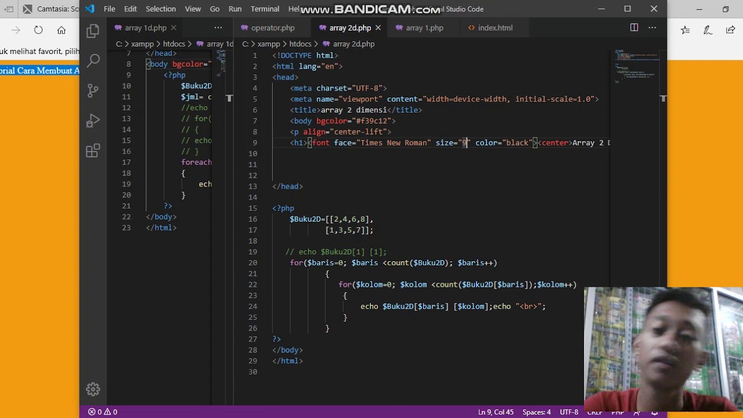743x418 pixels.
Task: Click the browser forward arrow
Action: point(16,30)
